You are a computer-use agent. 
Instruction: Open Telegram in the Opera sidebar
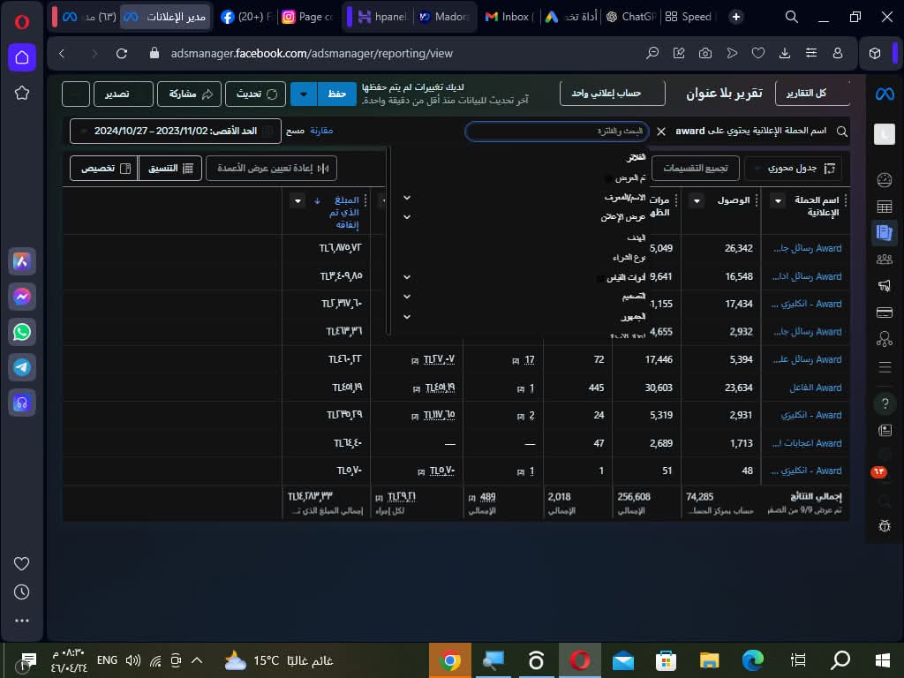[x=22, y=366]
